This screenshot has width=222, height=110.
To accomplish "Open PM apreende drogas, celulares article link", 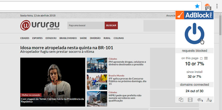I will 127,63.
